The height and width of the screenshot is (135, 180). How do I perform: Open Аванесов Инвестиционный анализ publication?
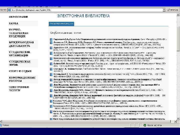click(107, 43)
